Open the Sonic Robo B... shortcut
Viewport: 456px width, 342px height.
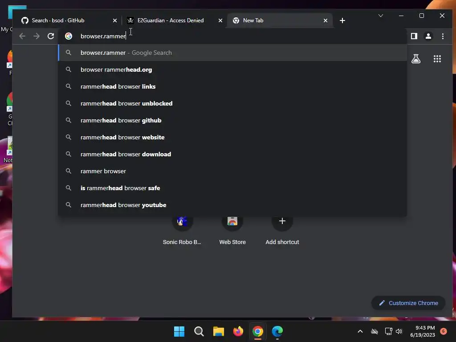182,231
